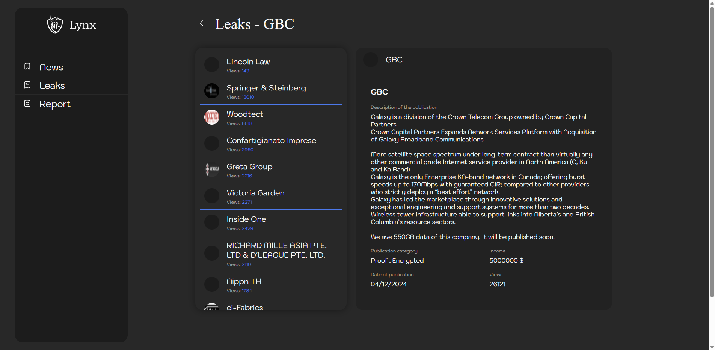The image size is (715, 350).
Task: Click the Woodtect company logo thumbnail
Action: 212,117
